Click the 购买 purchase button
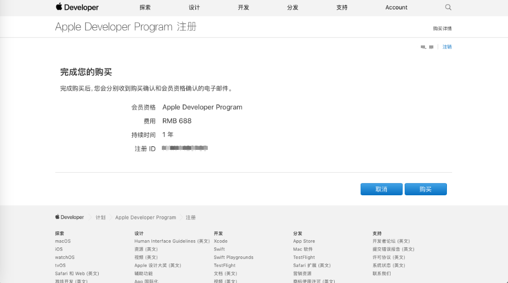Screen dimensions: 508x283 (x=426, y=190)
